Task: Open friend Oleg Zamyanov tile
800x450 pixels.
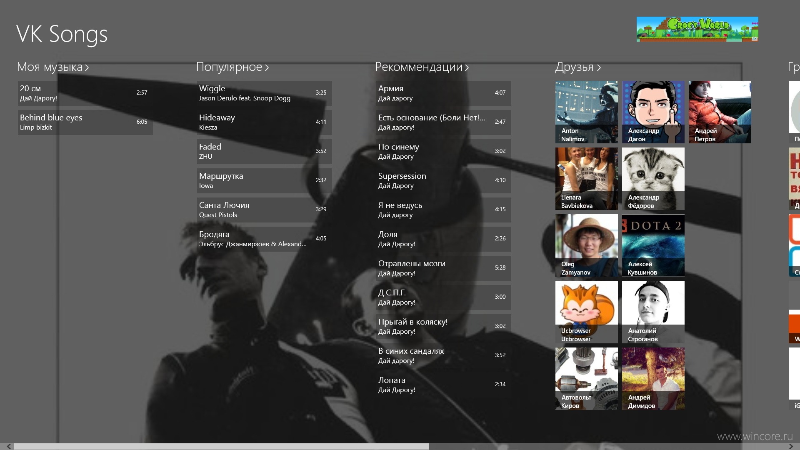Action: click(586, 245)
